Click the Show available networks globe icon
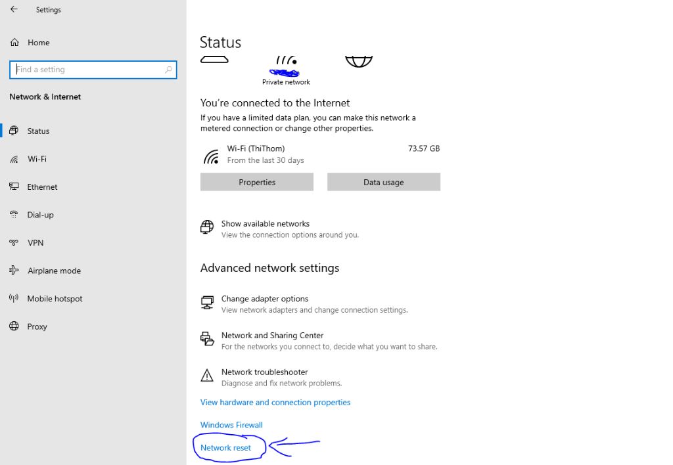This screenshot has width=673, height=465. [x=207, y=227]
